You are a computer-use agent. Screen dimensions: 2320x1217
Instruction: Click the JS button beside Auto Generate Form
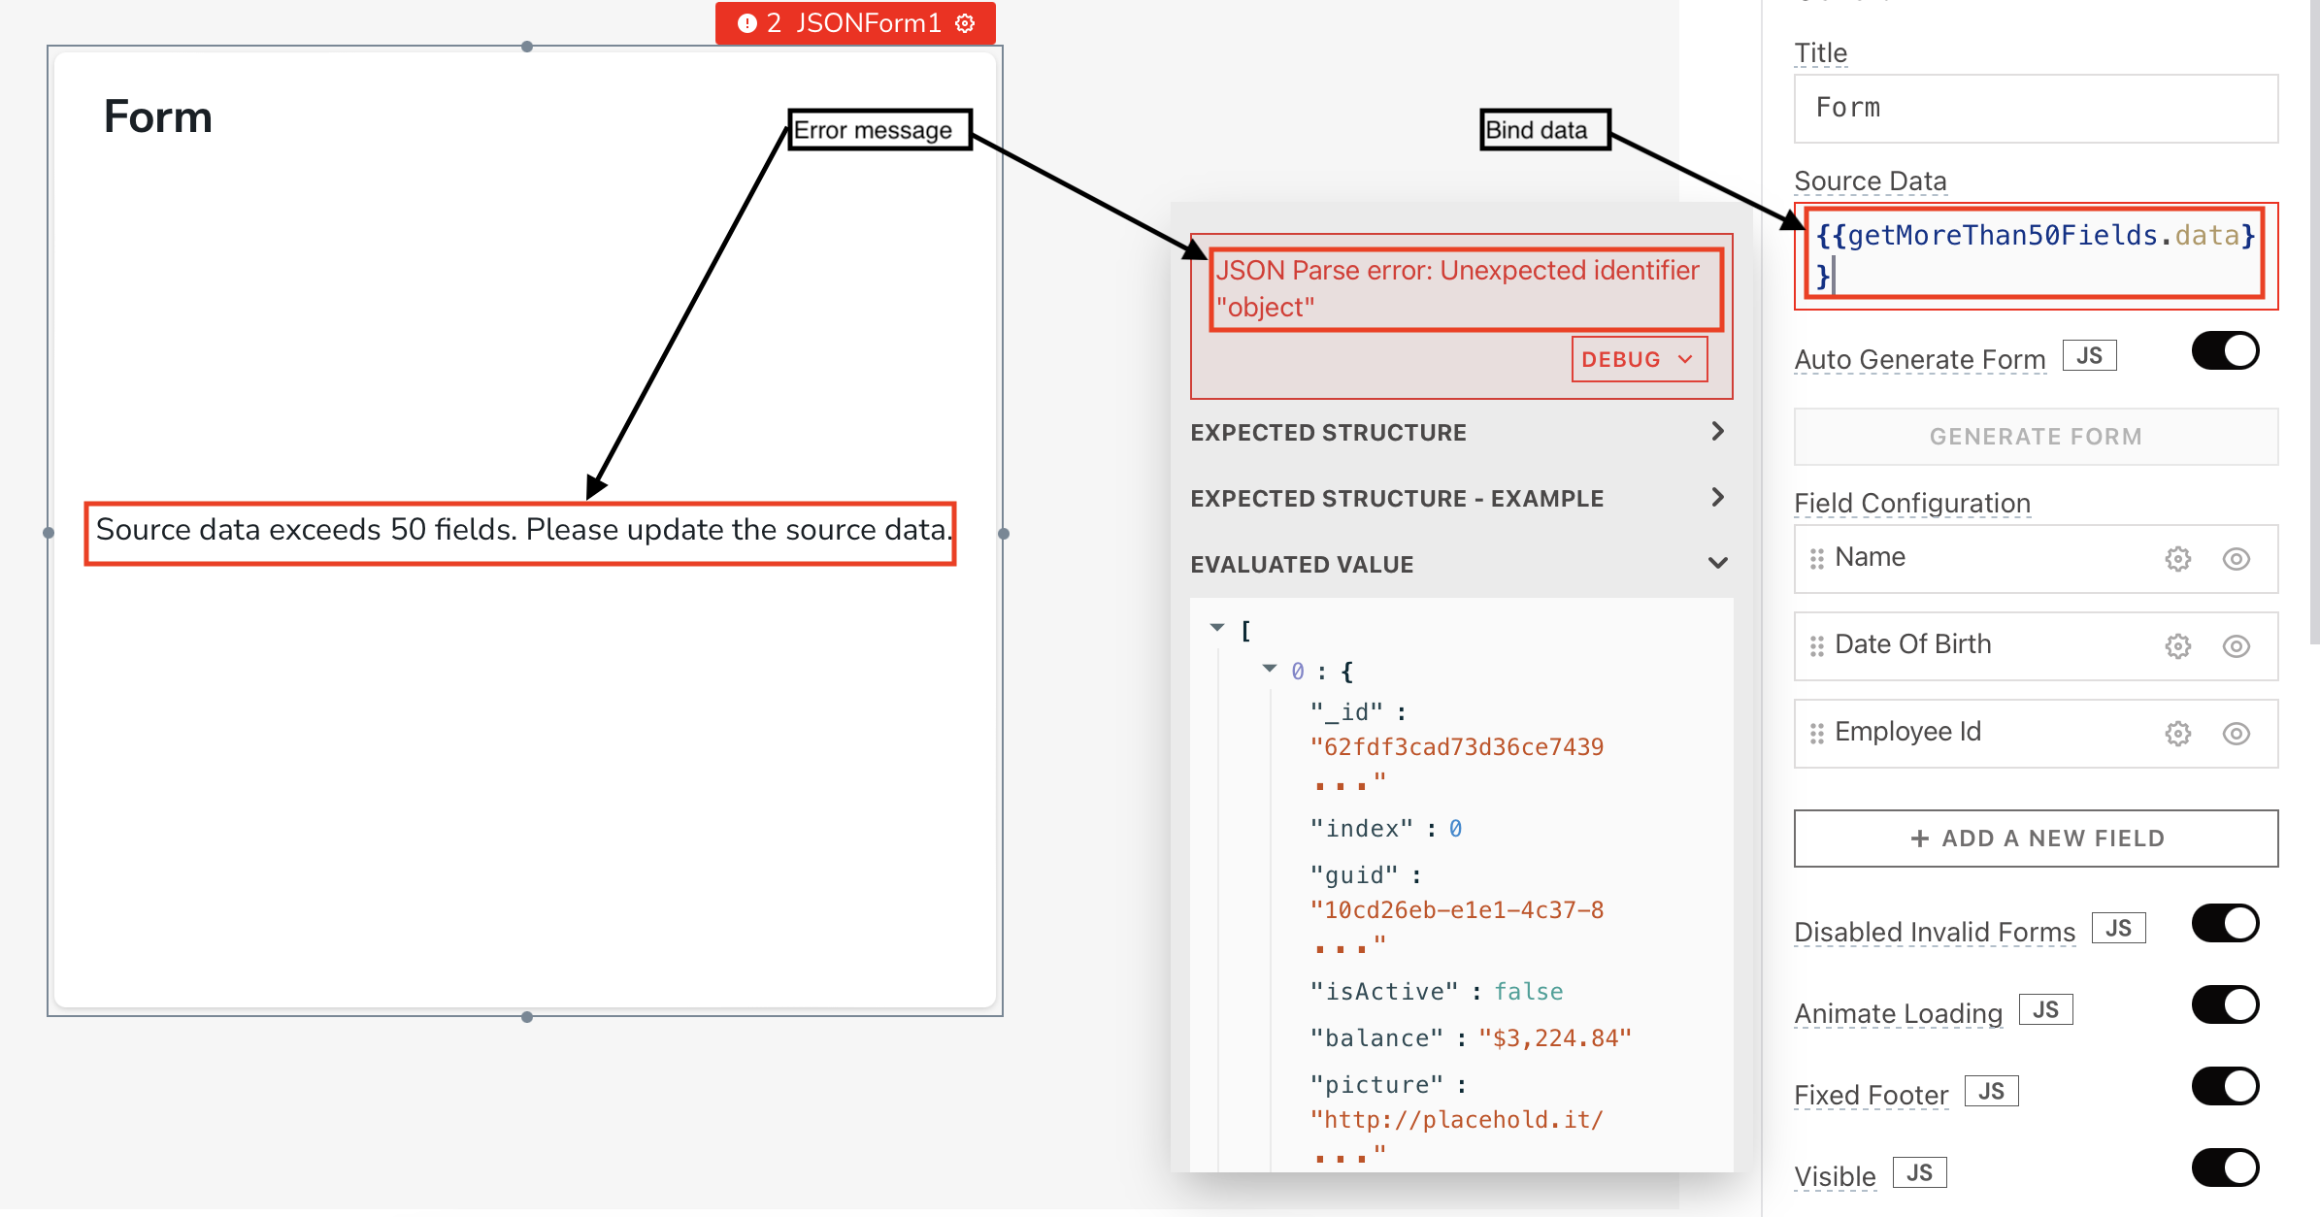point(2089,356)
